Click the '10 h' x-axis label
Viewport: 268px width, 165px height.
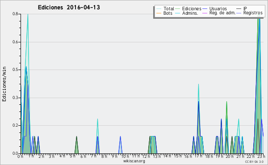[125, 156]
